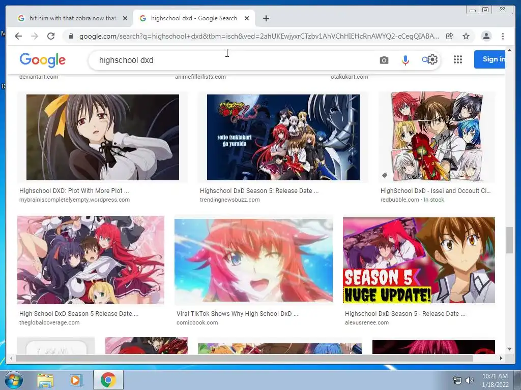Click the Sign in button
Image resolution: width=521 pixels, height=390 pixels.
click(490, 59)
